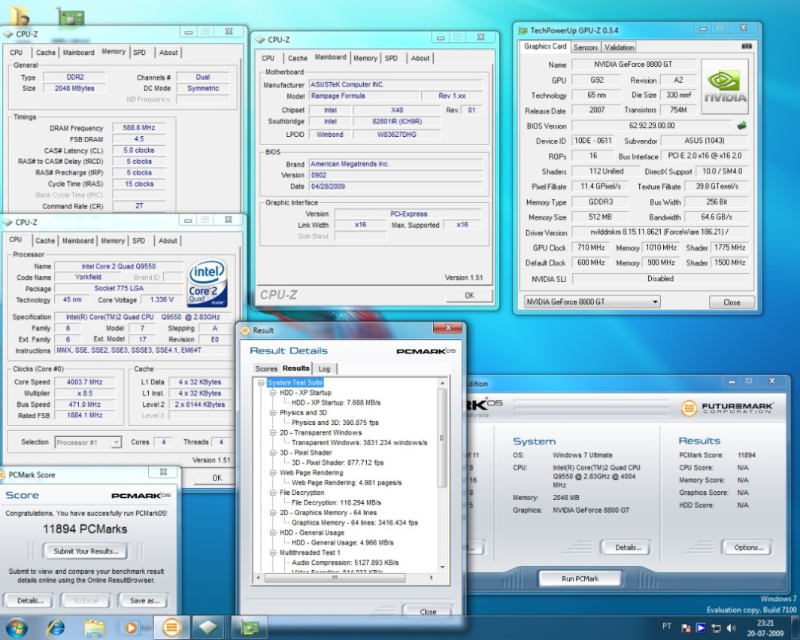Open the Log tab in Result Details
Image resolution: width=800 pixels, height=640 pixels.
pyautogui.click(x=324, y=369)
